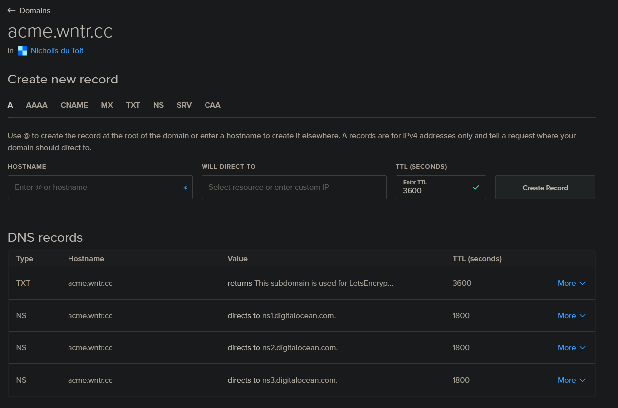
Task: Expand More menu for the TXT record
Action: (x=571, y=283)
